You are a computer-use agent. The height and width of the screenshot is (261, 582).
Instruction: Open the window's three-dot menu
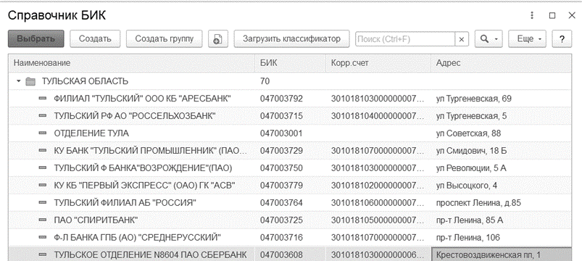point(532,15)
